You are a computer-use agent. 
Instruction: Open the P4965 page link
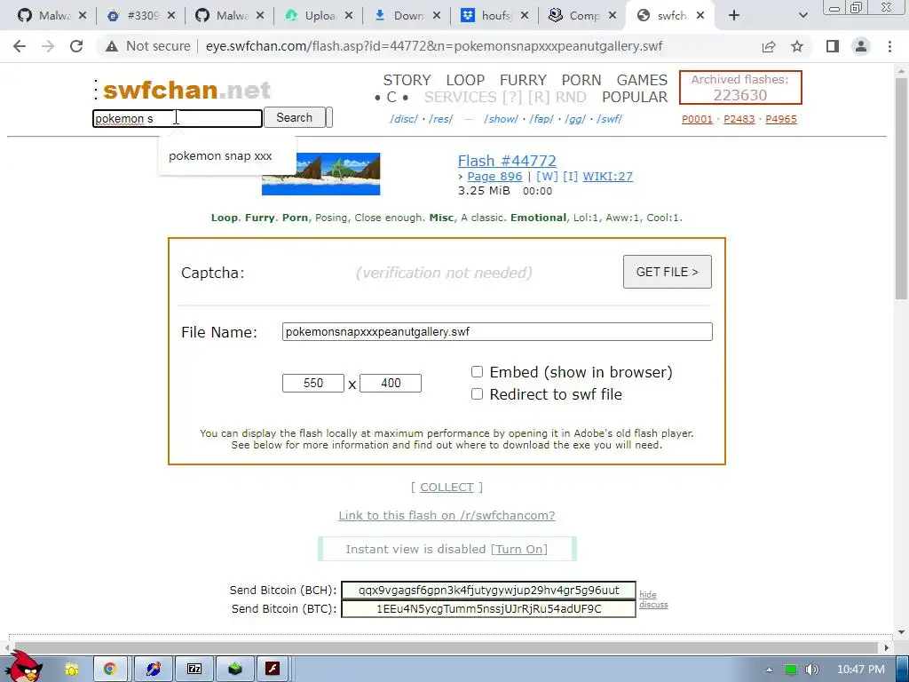(x=781, y=119)
